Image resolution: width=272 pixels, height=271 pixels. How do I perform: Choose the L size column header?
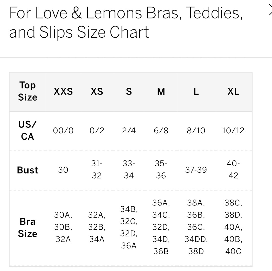click(196, 92)
